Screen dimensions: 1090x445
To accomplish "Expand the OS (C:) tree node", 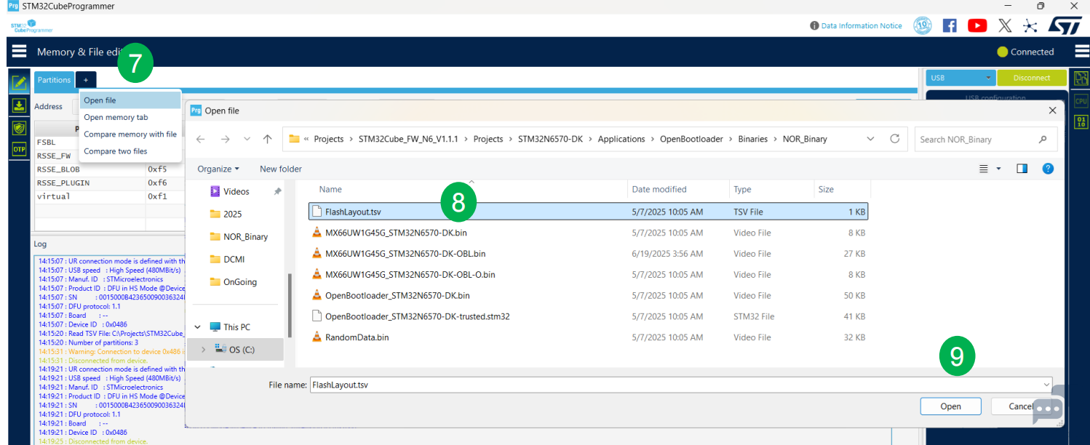I will [x=203, y=350].
